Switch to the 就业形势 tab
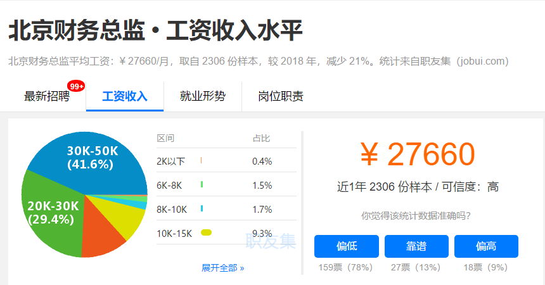Image resolution: width=545 pixels, height=285 pixels. coord(202,96)
